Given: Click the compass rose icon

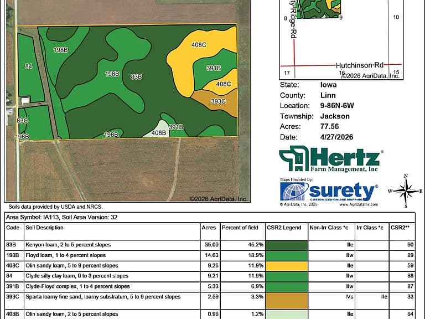Looking at the screenshot, I should click(x=406, y=191).
